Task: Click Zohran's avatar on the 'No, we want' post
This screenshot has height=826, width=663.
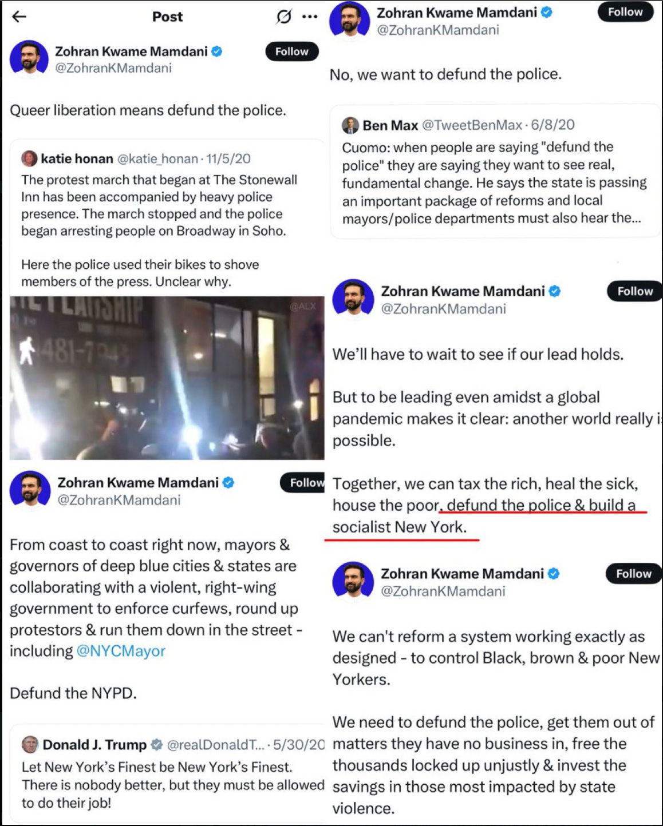Action: [x=350, y=18]
